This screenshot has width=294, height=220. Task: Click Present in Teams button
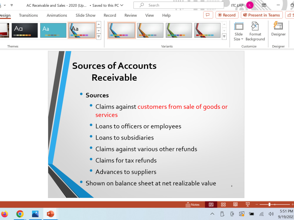[262, 15]
